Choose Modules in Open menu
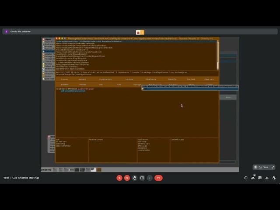 (49, 64)
